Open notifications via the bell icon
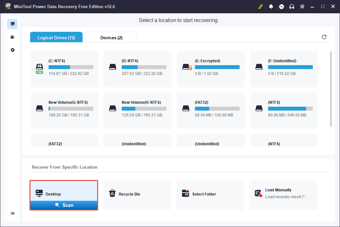340x227 pixels. [x=271, y=6]
